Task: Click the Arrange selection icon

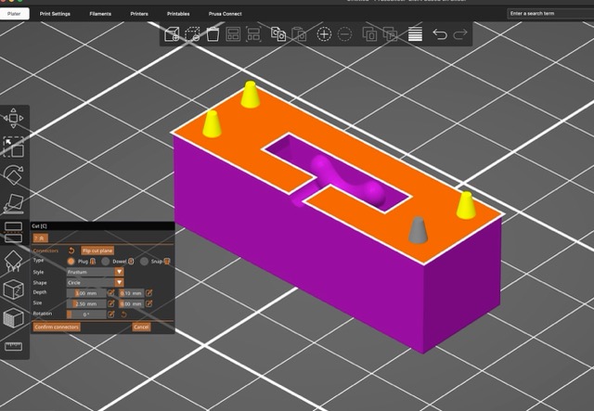Action: [253, 34]
